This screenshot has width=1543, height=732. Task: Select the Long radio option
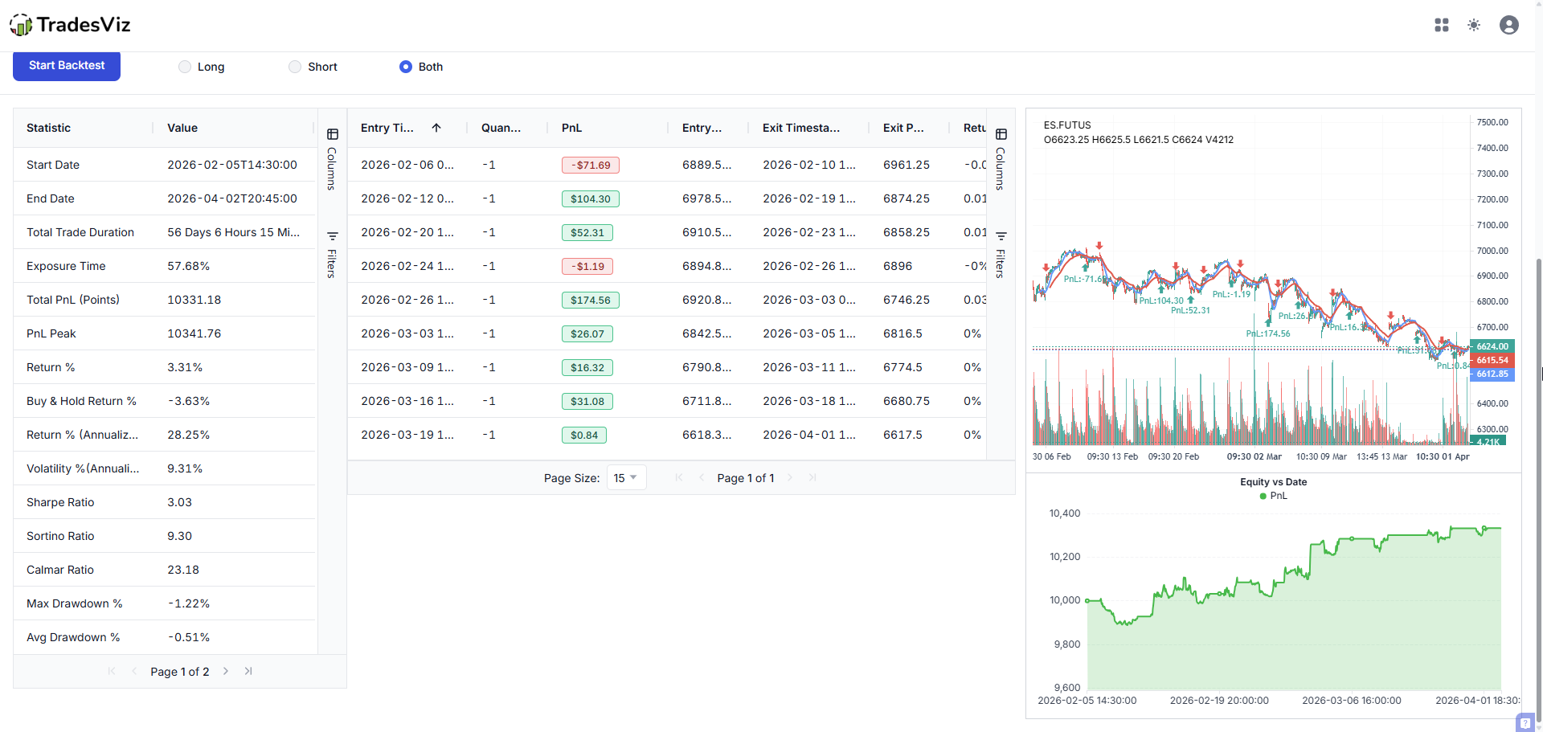pos(185,67)
